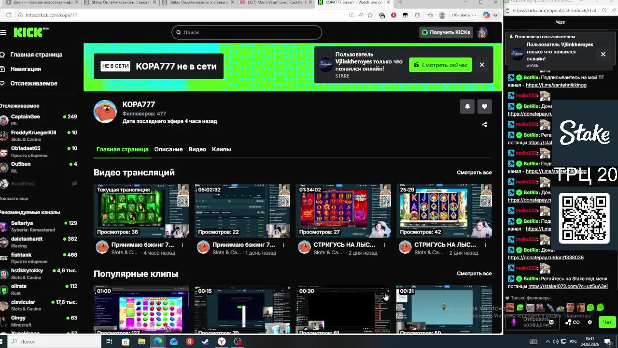Select Ob1adaet65 channel in sidebar
Screen dimensions: 618x348
tap(39, 151)
